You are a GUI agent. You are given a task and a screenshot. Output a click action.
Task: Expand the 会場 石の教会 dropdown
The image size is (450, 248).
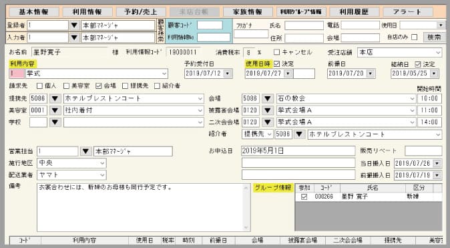(x=413, y=98)
